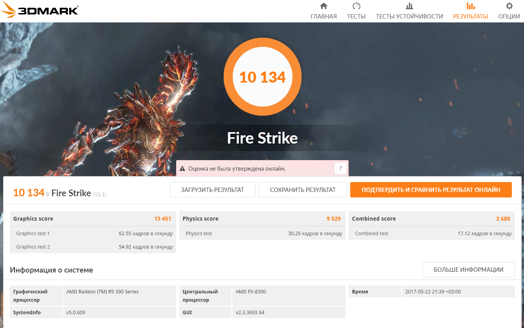
Task: Click the 10 134 score in the result header
Action: click(x=29, y=192)
